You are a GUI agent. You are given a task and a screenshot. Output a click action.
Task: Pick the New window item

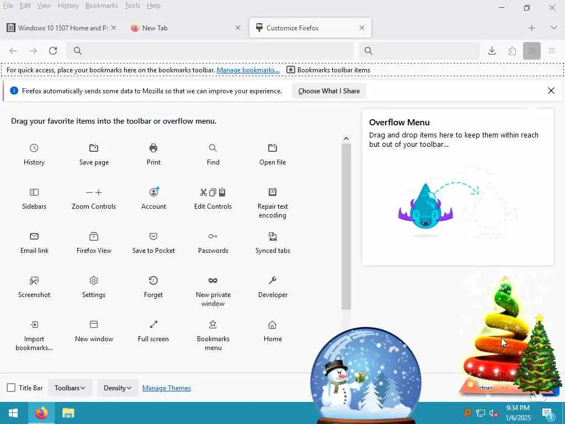(x=94, y=331)
